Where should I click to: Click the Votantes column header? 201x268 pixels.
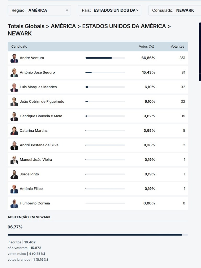177,47
